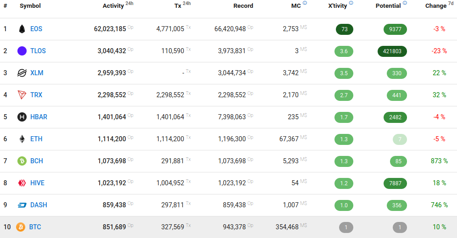The image size is (457, 238).
Task: Click the ETH Potential badge 7
Action: click(x=400, y=139)
